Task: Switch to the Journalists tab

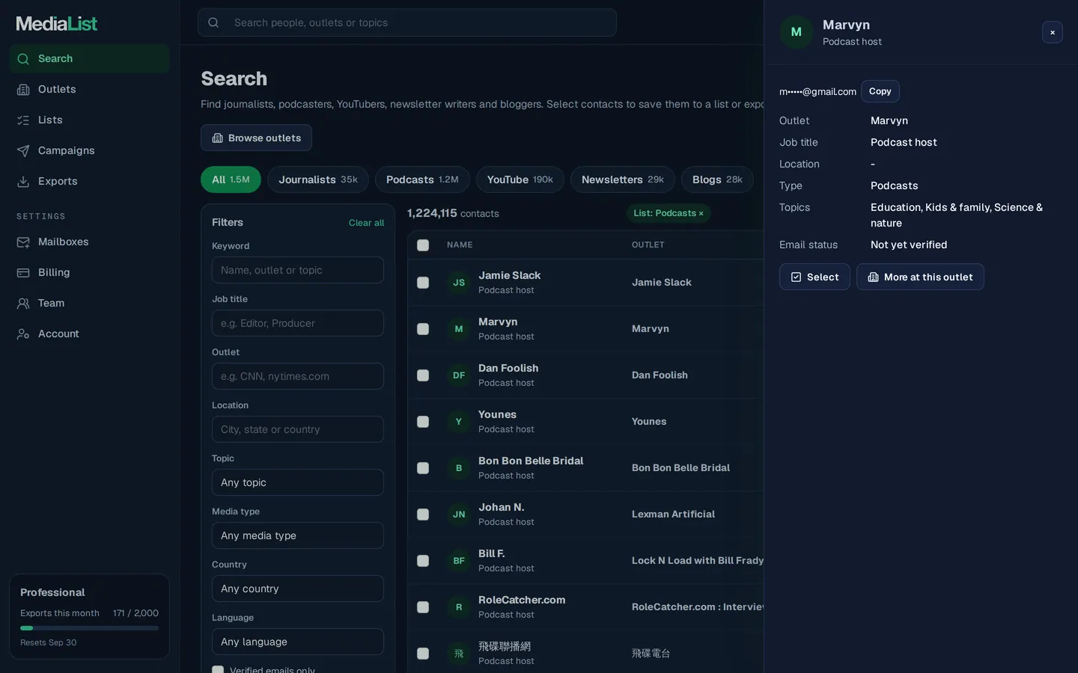Action: pyautogui.click(x=318, y=179)
